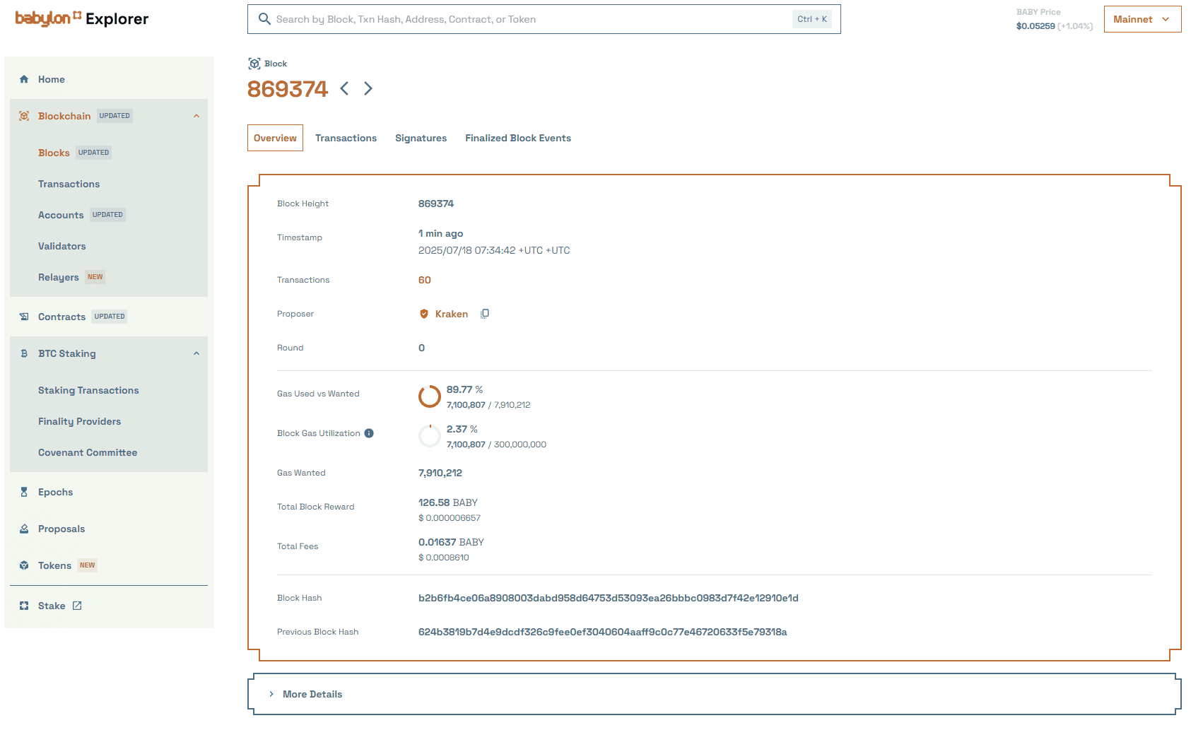Viewport: 1191px width, 730px height.
Task: Go to next block using right arrow
Action: click(x=368, y=88)
